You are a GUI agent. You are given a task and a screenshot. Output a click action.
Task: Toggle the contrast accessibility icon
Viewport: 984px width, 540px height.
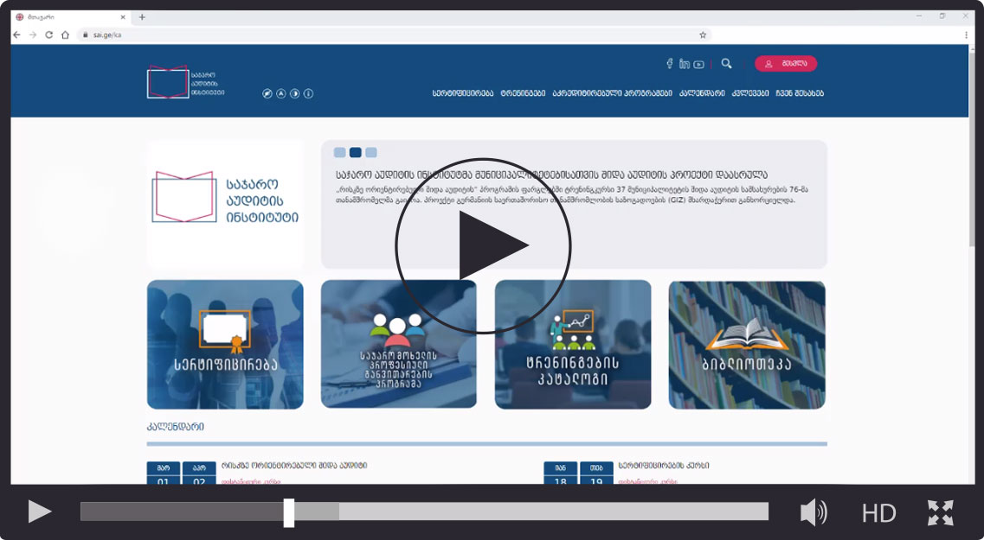click(294, 93)
